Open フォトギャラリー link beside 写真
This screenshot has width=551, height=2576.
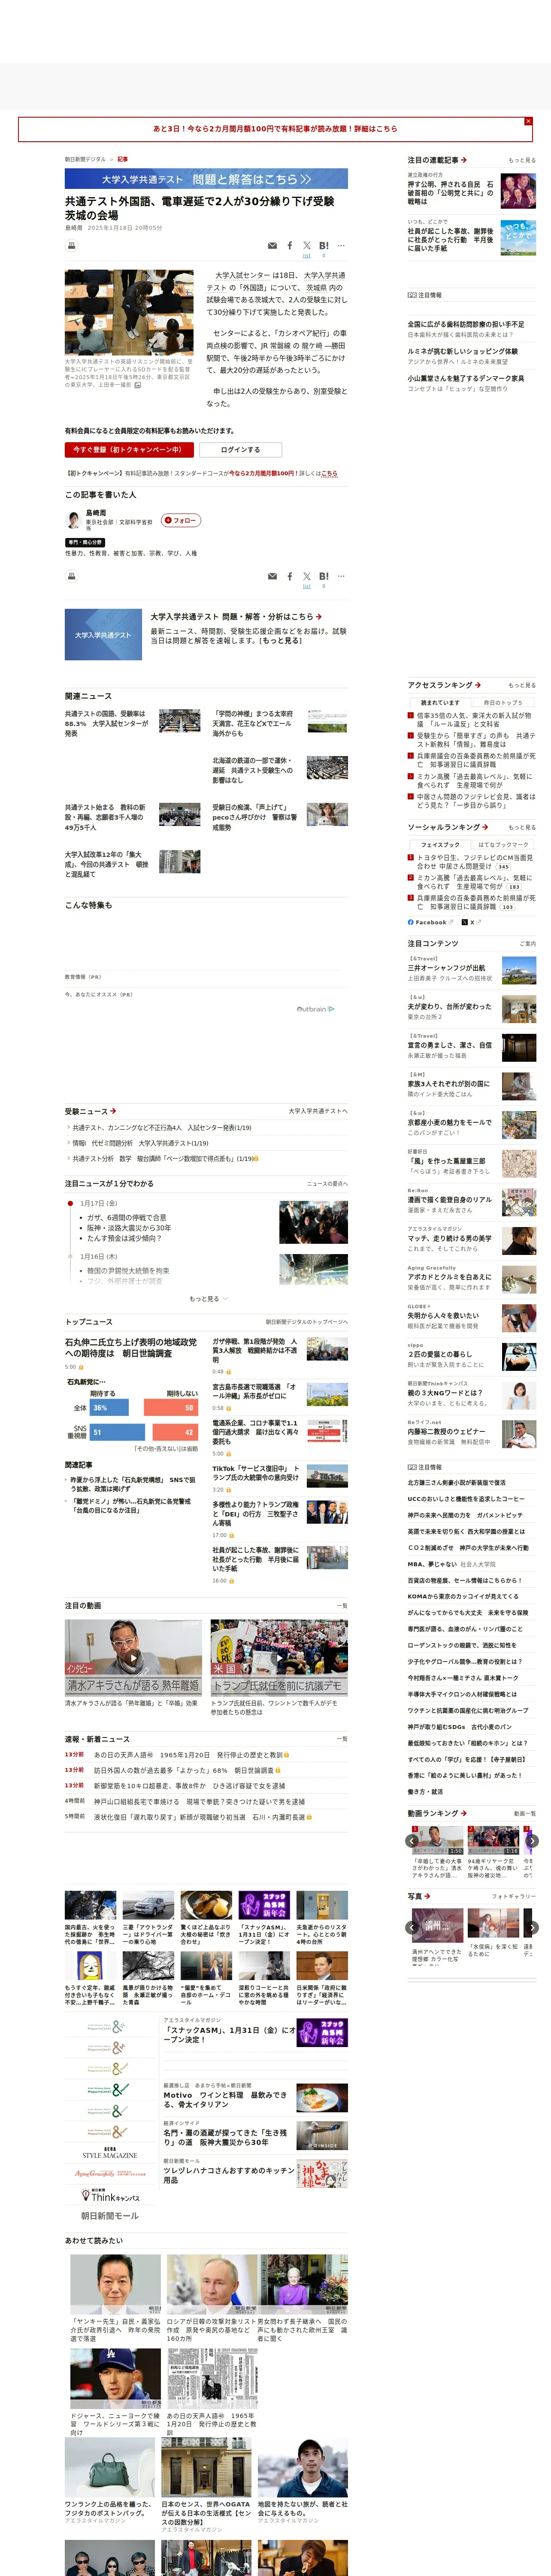coord(514,1896)
